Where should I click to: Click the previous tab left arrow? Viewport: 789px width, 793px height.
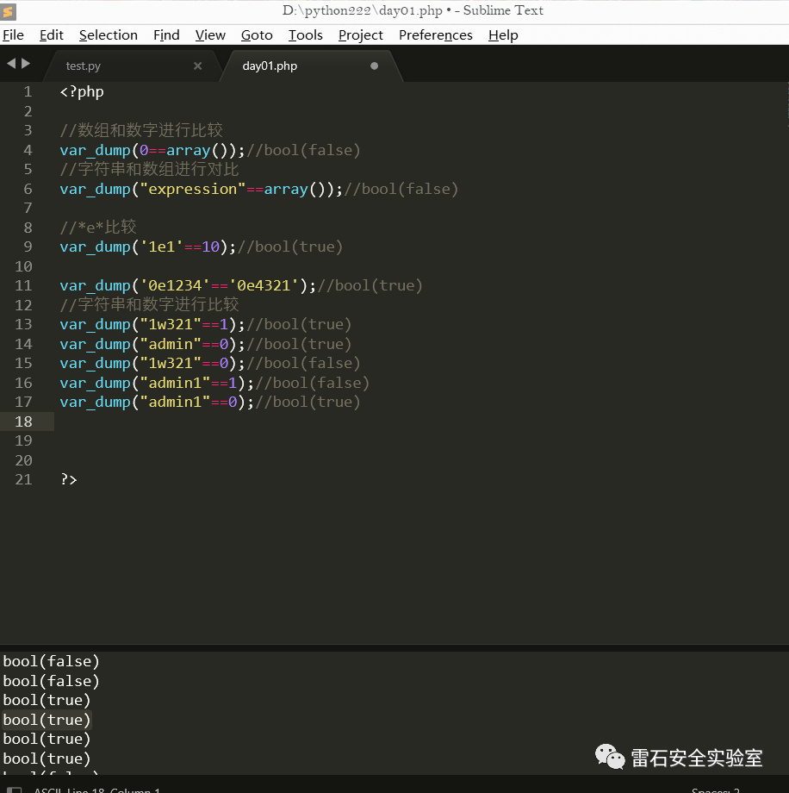point(11,64)
